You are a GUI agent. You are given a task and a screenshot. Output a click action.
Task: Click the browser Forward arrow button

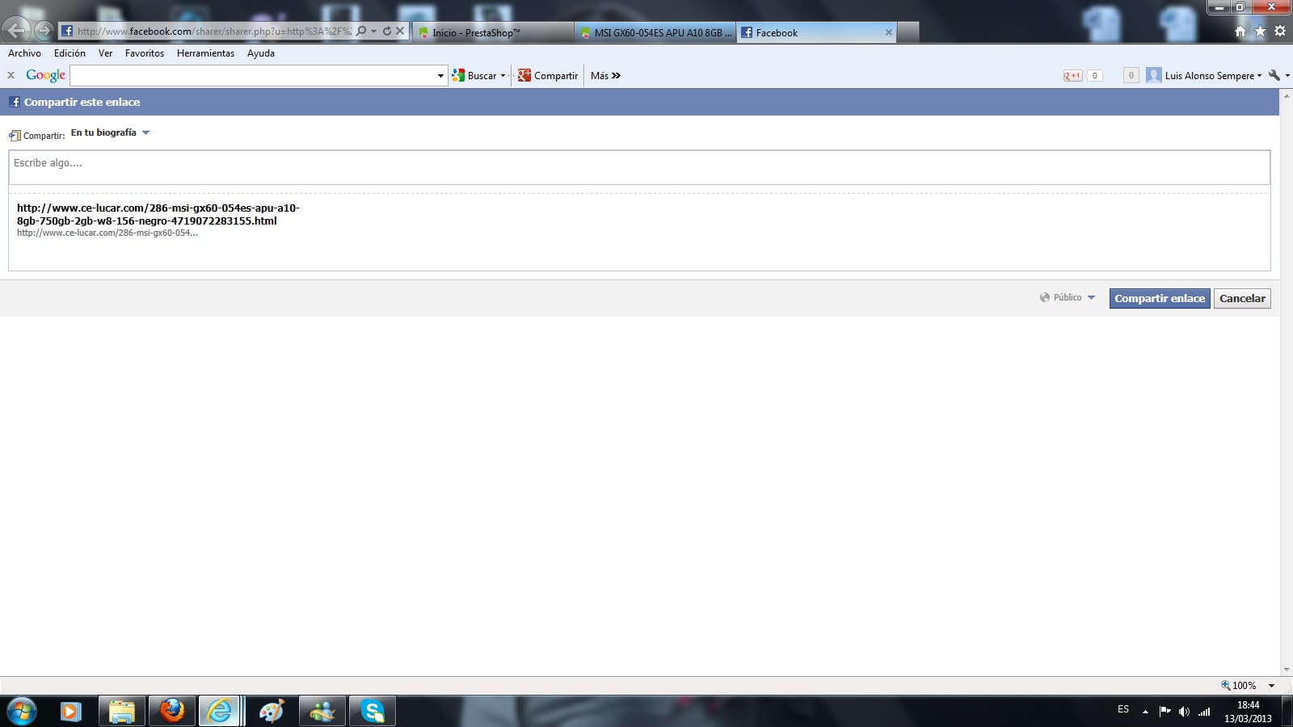(x=44, y=32)
